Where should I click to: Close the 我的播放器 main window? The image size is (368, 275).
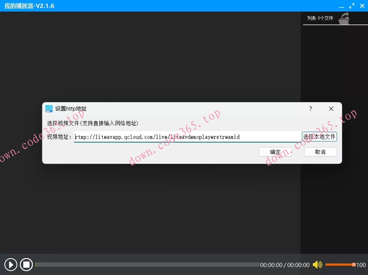(361, 6)
